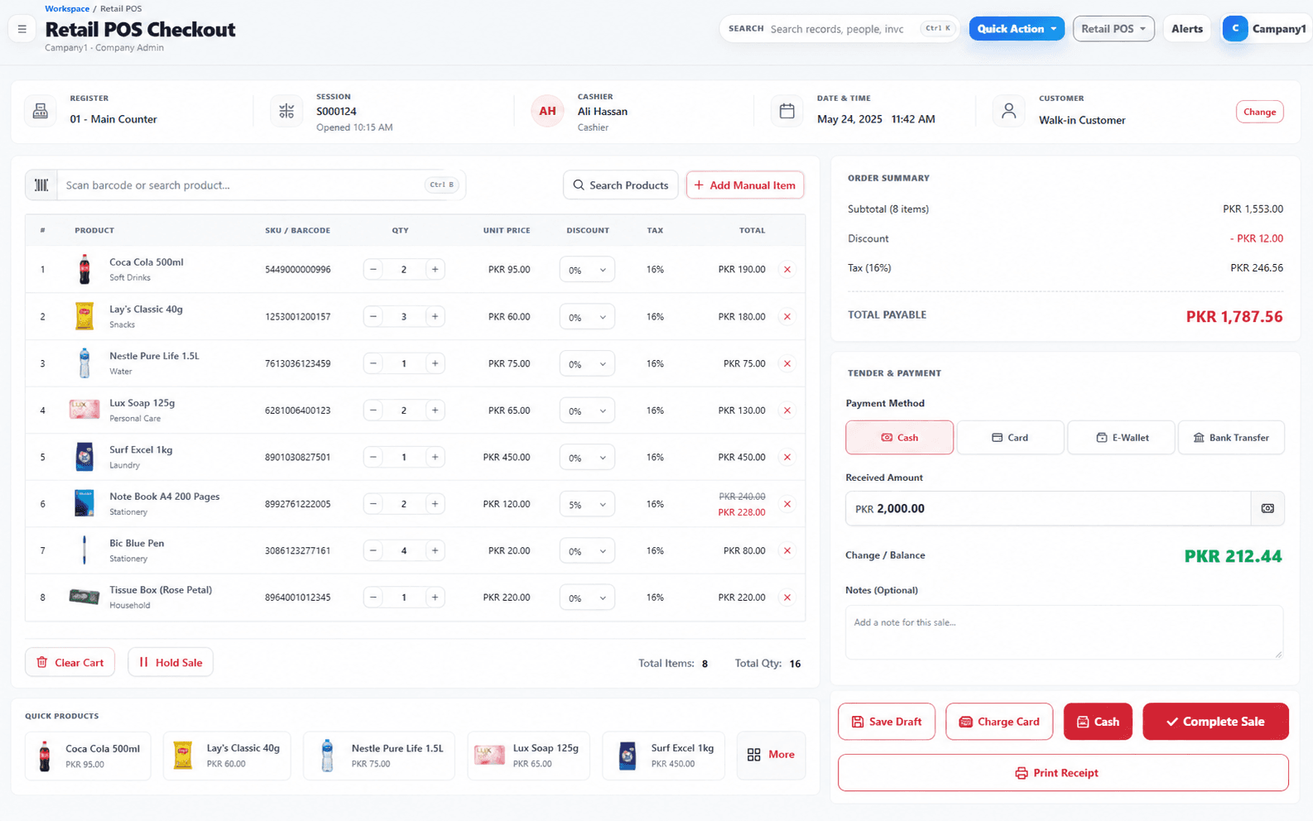Remove Lay's Classic 40g row

click(787, 317)
